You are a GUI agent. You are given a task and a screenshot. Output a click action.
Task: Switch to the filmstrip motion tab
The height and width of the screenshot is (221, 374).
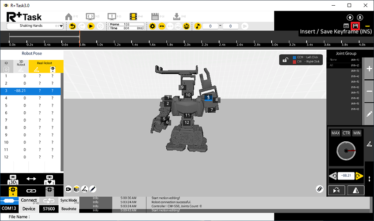134,16
